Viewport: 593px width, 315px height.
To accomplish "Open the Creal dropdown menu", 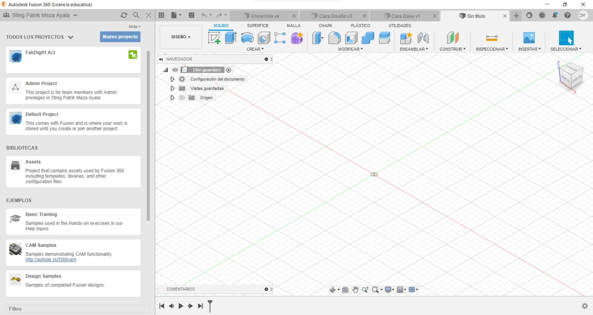I will coord(256,49).
